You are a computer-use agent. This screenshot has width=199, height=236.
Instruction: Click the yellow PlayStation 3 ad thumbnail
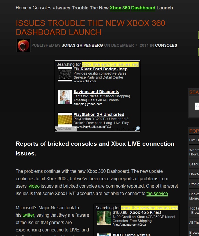click(x=65, y=120)
